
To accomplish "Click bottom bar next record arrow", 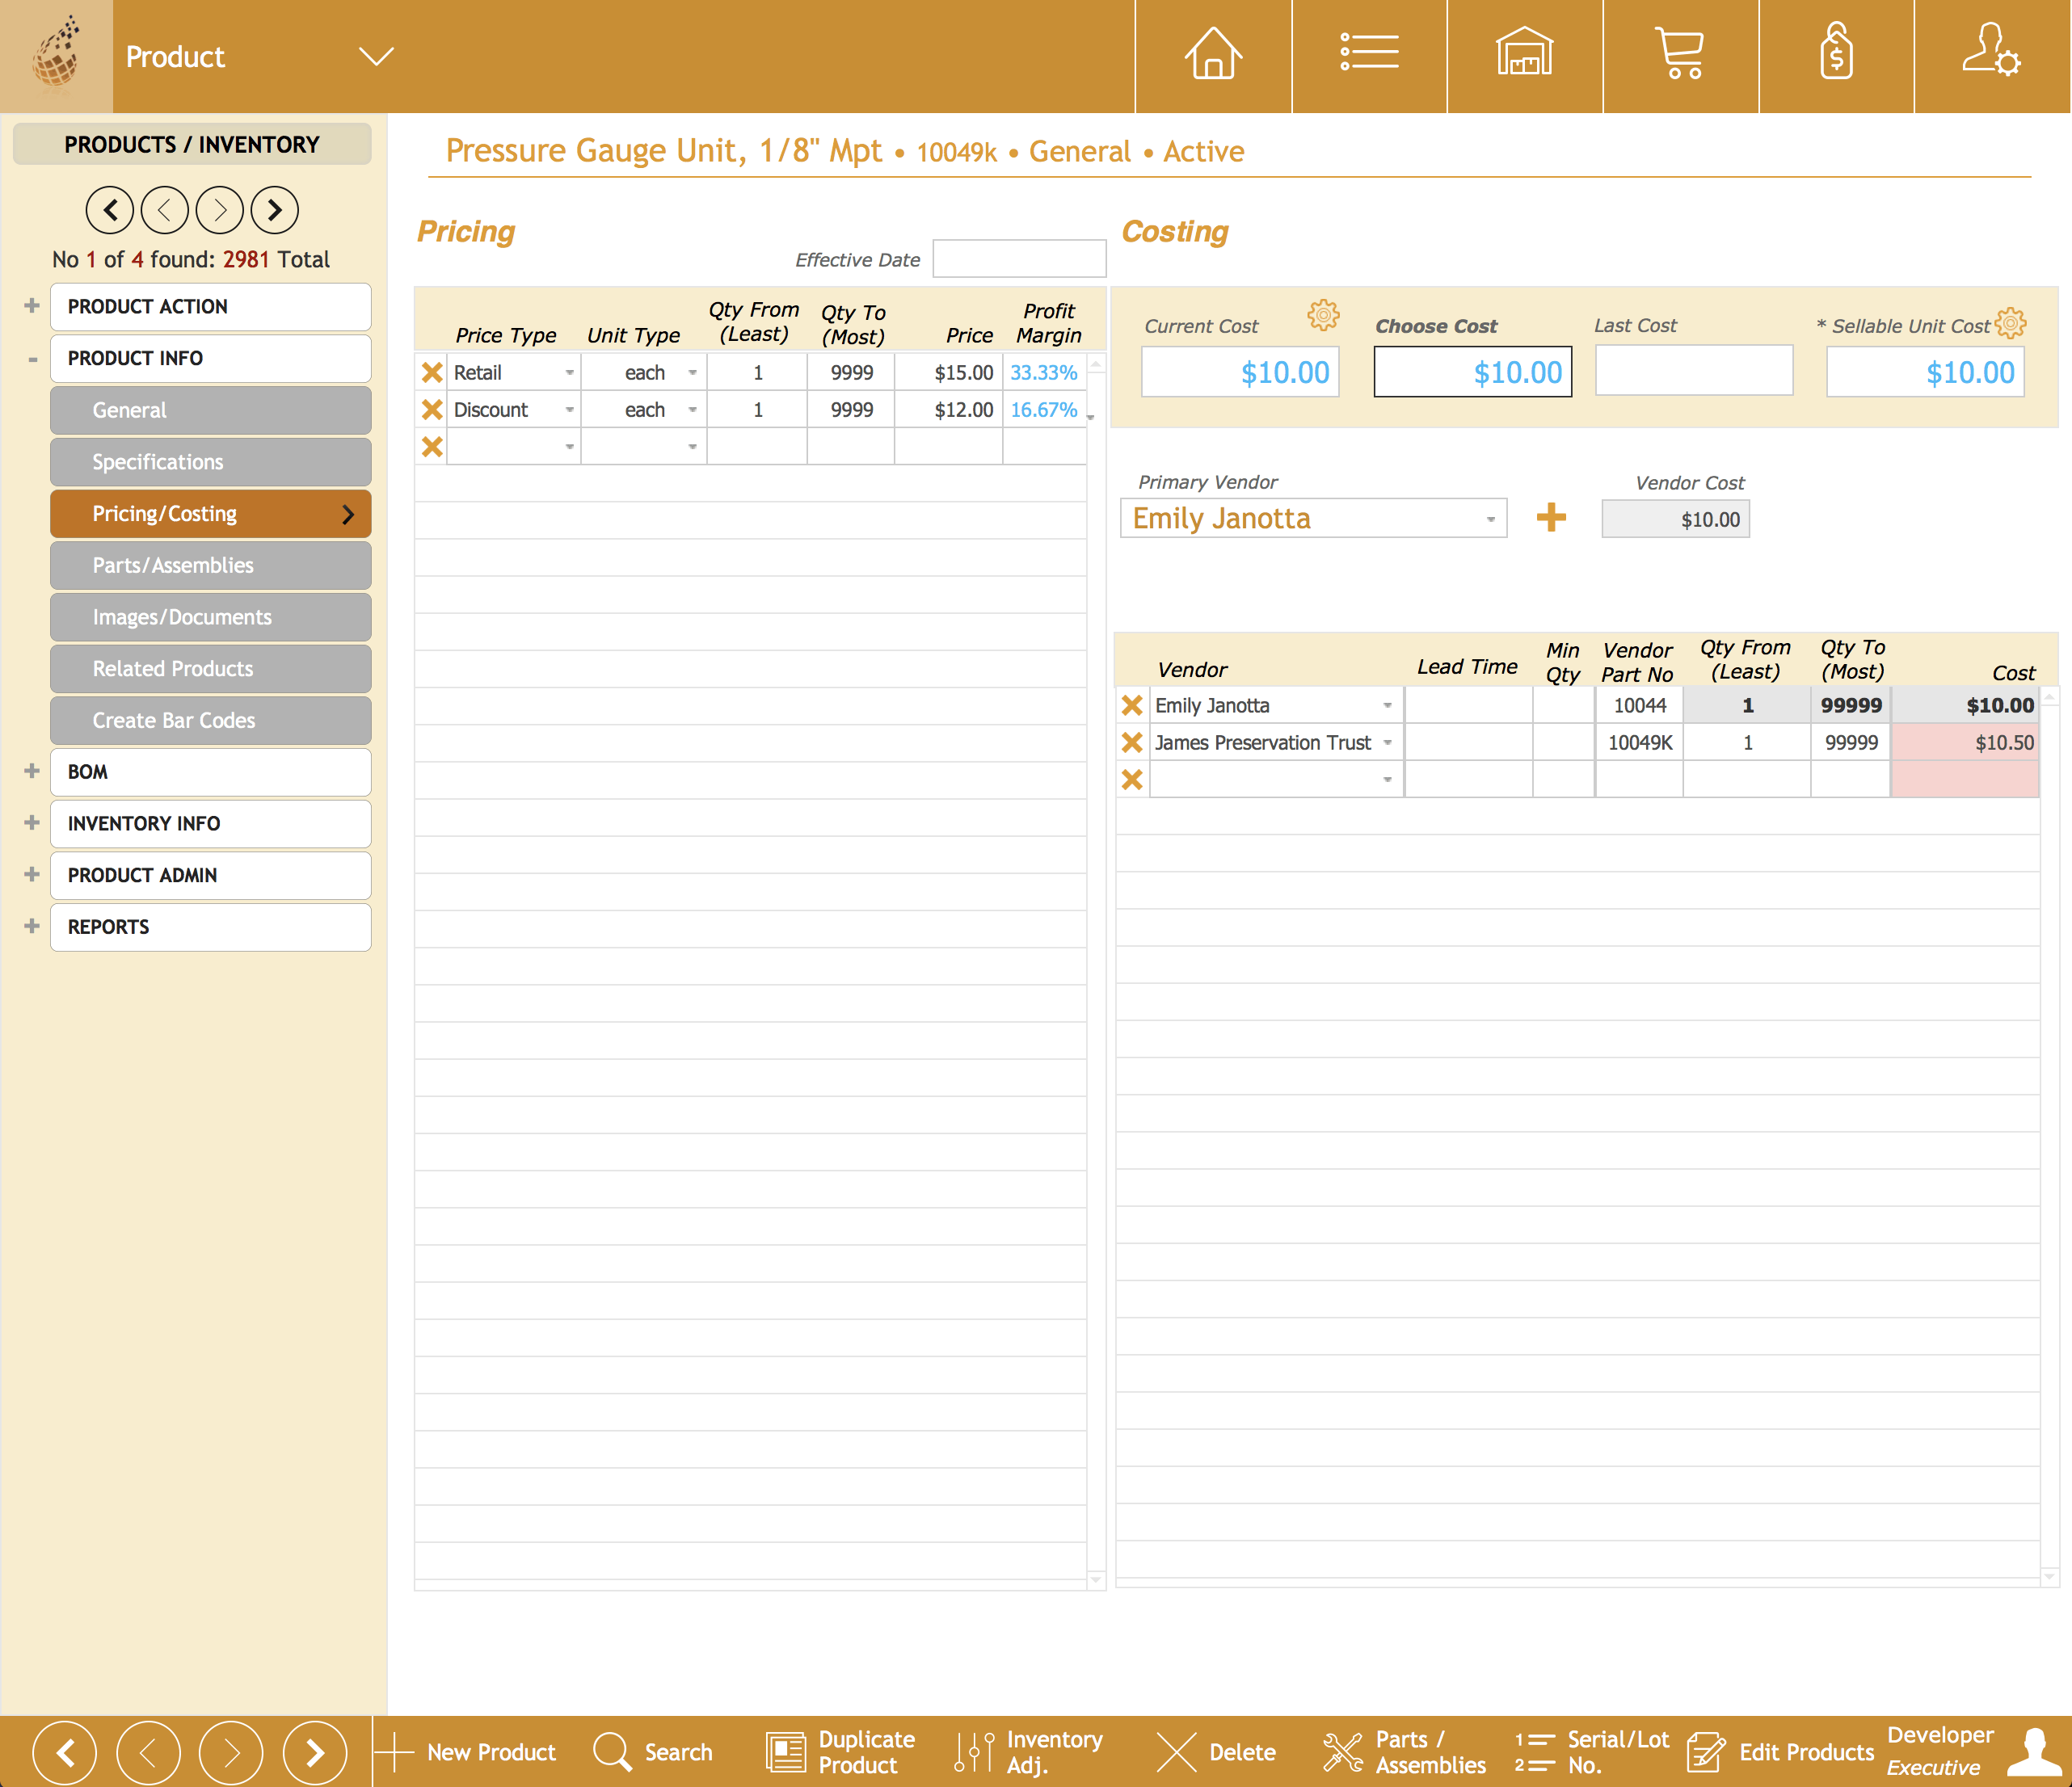I will 231,1752.
